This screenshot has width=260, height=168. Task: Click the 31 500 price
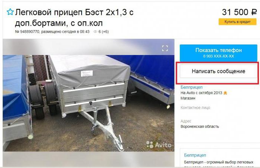point(235,12)
